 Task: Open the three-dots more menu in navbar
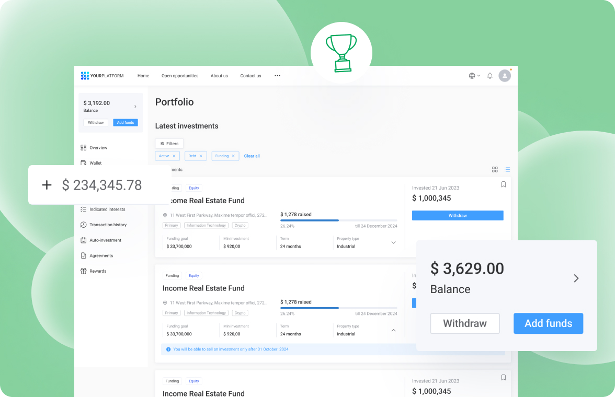277,76
